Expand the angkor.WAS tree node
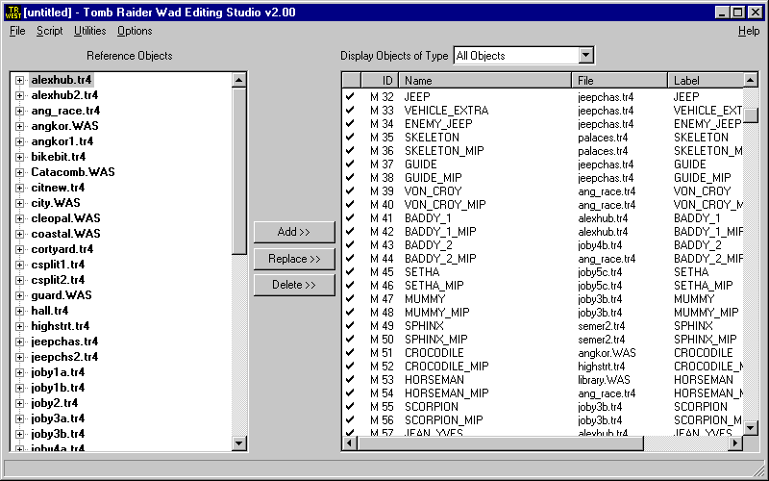The width and height of the screenshot is (769, 481). 19,126
